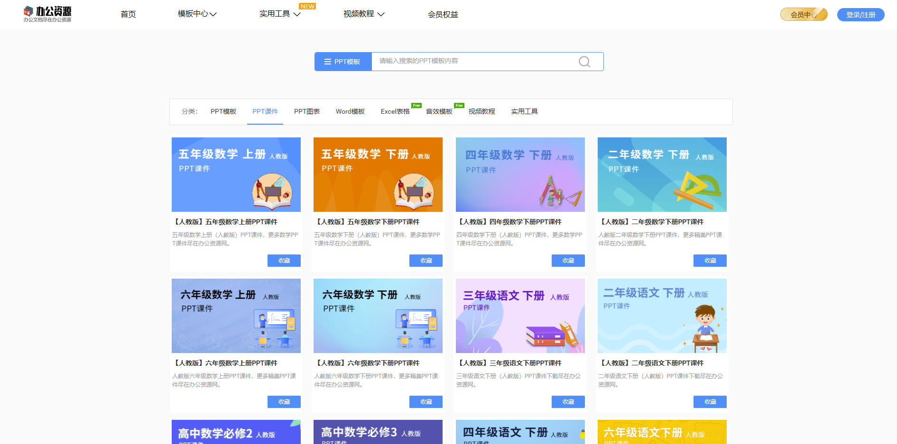This screenshot has height=444, width=897.
Task: Open the 二年级语文 下册 thumbnail
Action: click(x=662, y=316)
